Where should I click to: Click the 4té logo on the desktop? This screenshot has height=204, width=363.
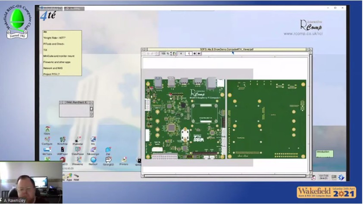click(x=48, y=15)
